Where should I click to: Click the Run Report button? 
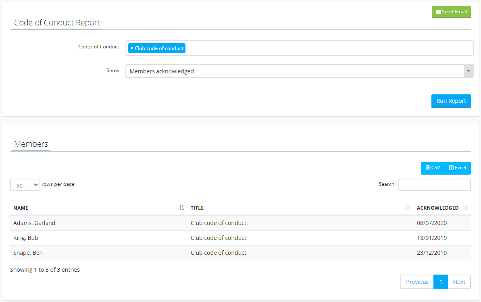pos(451,101)
